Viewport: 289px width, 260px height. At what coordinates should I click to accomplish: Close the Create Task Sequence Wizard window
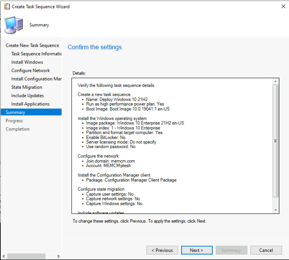[283, 6]
